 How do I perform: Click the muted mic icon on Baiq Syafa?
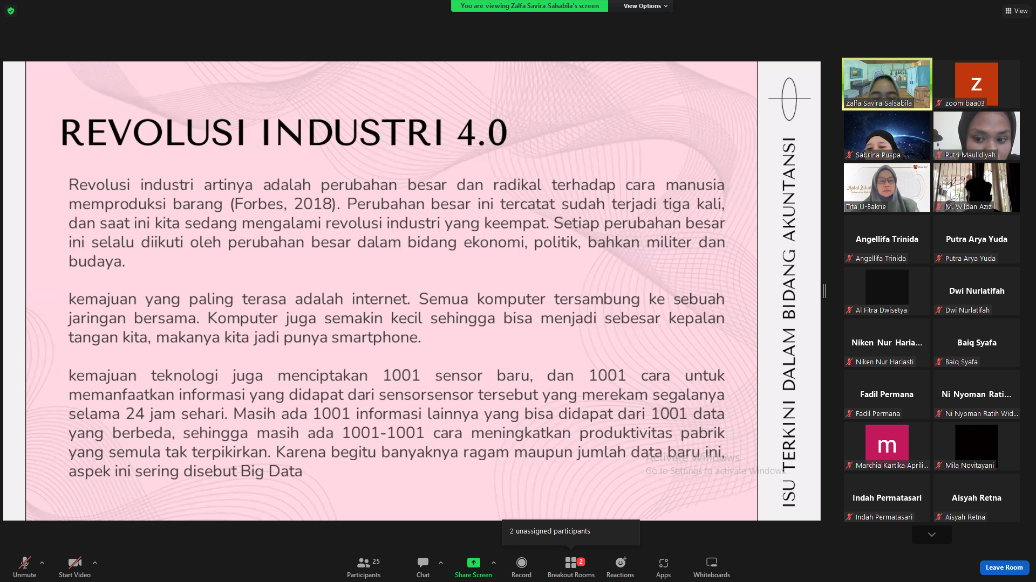[x=939, y=362]
